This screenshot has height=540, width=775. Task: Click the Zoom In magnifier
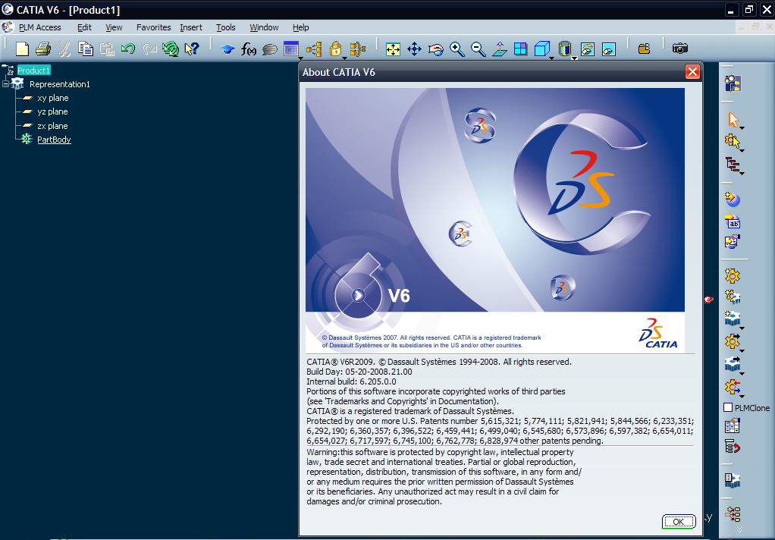click(x=457, y=49)
